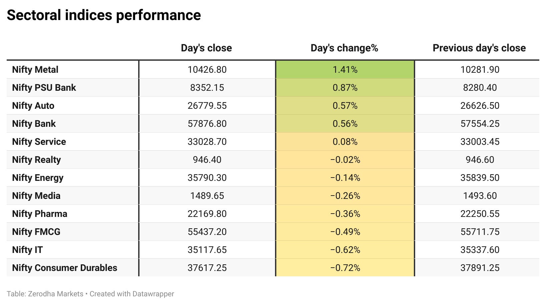Click Nifty Pharma day's close 22169.80
Screen dimensions: 546x305
tap(207, 214)
